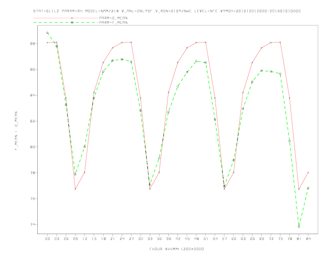Click the y-axis title F_MEAN | O_MEAN
The width and height of the screenshot is (336, 260).
(16, 131)
